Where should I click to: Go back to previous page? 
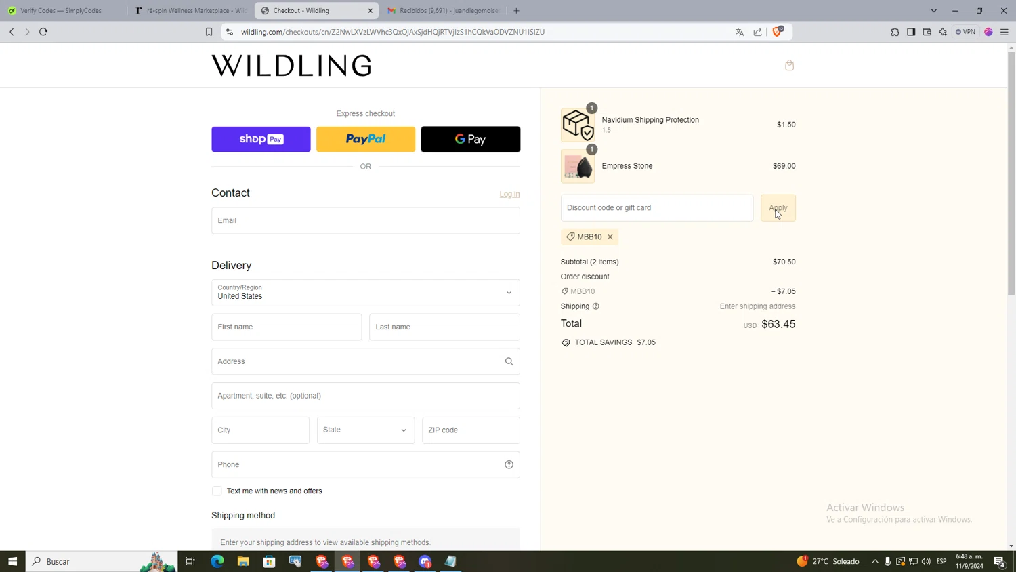12,32
